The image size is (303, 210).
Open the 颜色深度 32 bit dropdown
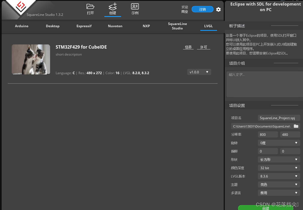pyautogui.click(x=279, y=168)
